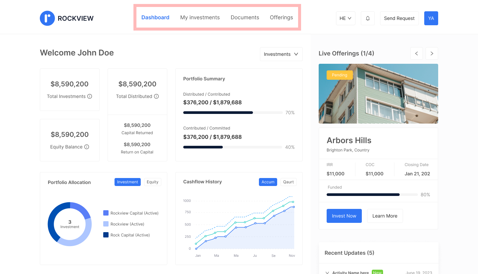The image size is (478, 274).
Task: Show info for Total Investments
Action: coord(90,96)
